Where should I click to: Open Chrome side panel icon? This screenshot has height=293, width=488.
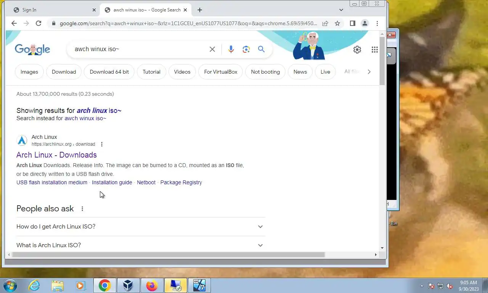pos(353,23)
